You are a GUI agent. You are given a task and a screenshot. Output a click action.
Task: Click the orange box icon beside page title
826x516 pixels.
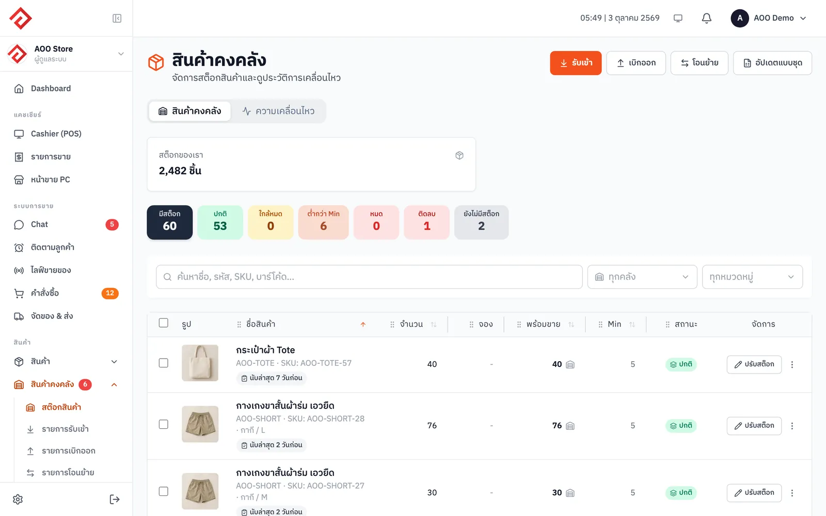click(x=156, y=62)
